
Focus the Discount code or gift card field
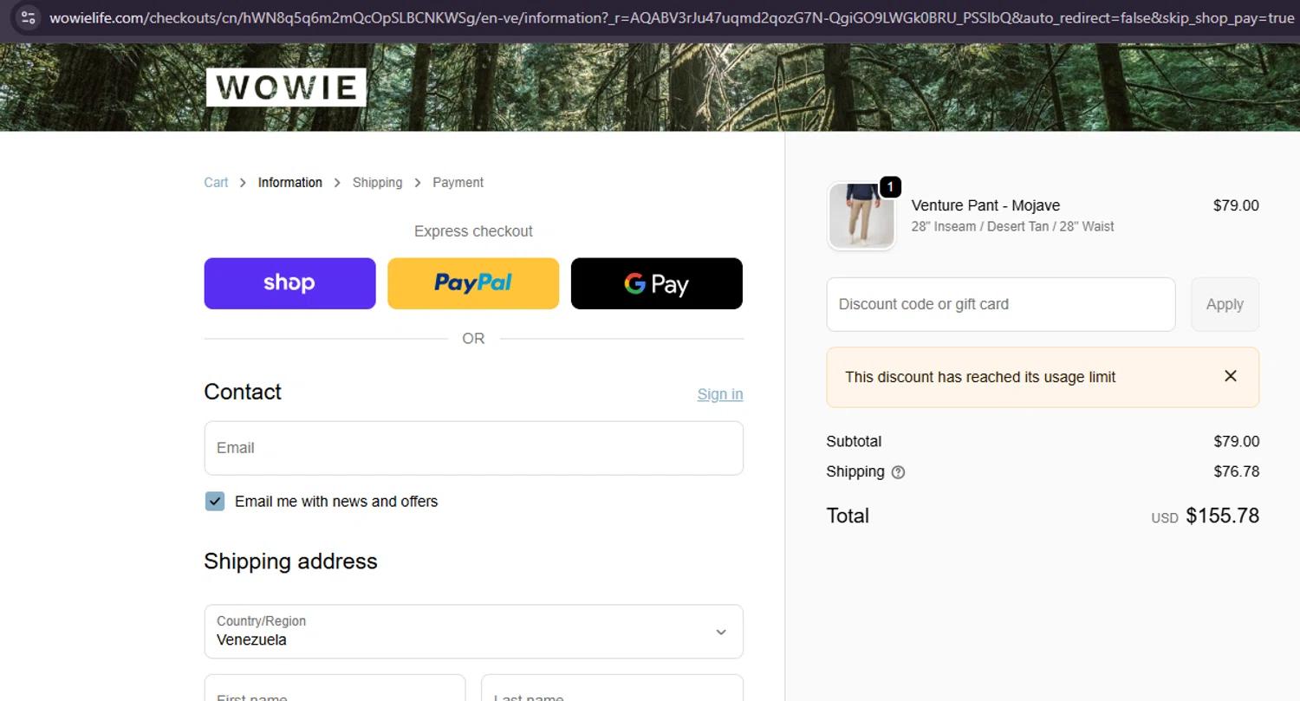[x=1000, y=304]
